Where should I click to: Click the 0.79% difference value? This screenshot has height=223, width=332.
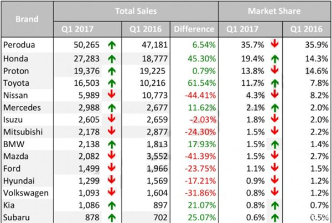pos(204,71)
